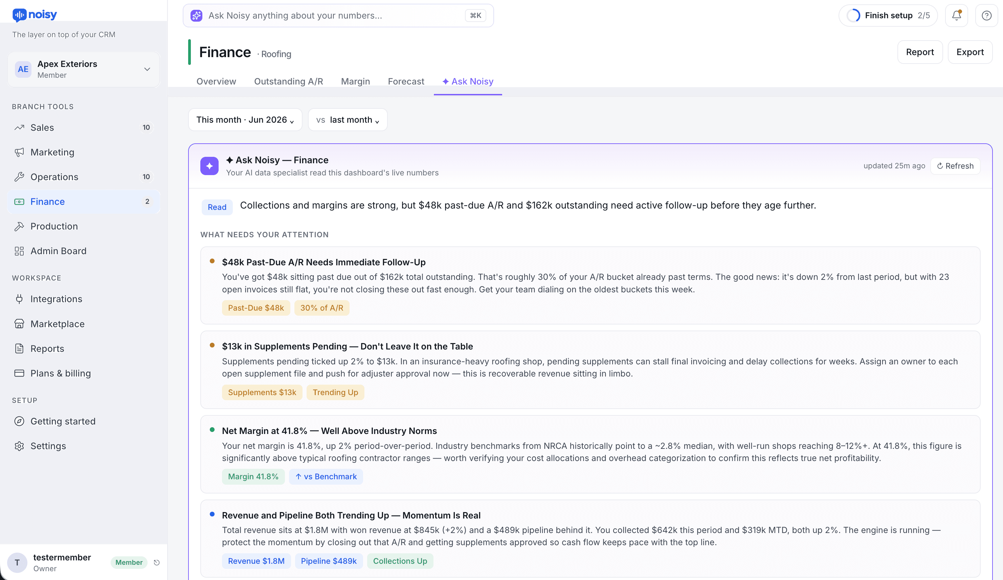Click the Past-Due $48k tag
This screenshot has width=1003, height=580.
(256, 308)
